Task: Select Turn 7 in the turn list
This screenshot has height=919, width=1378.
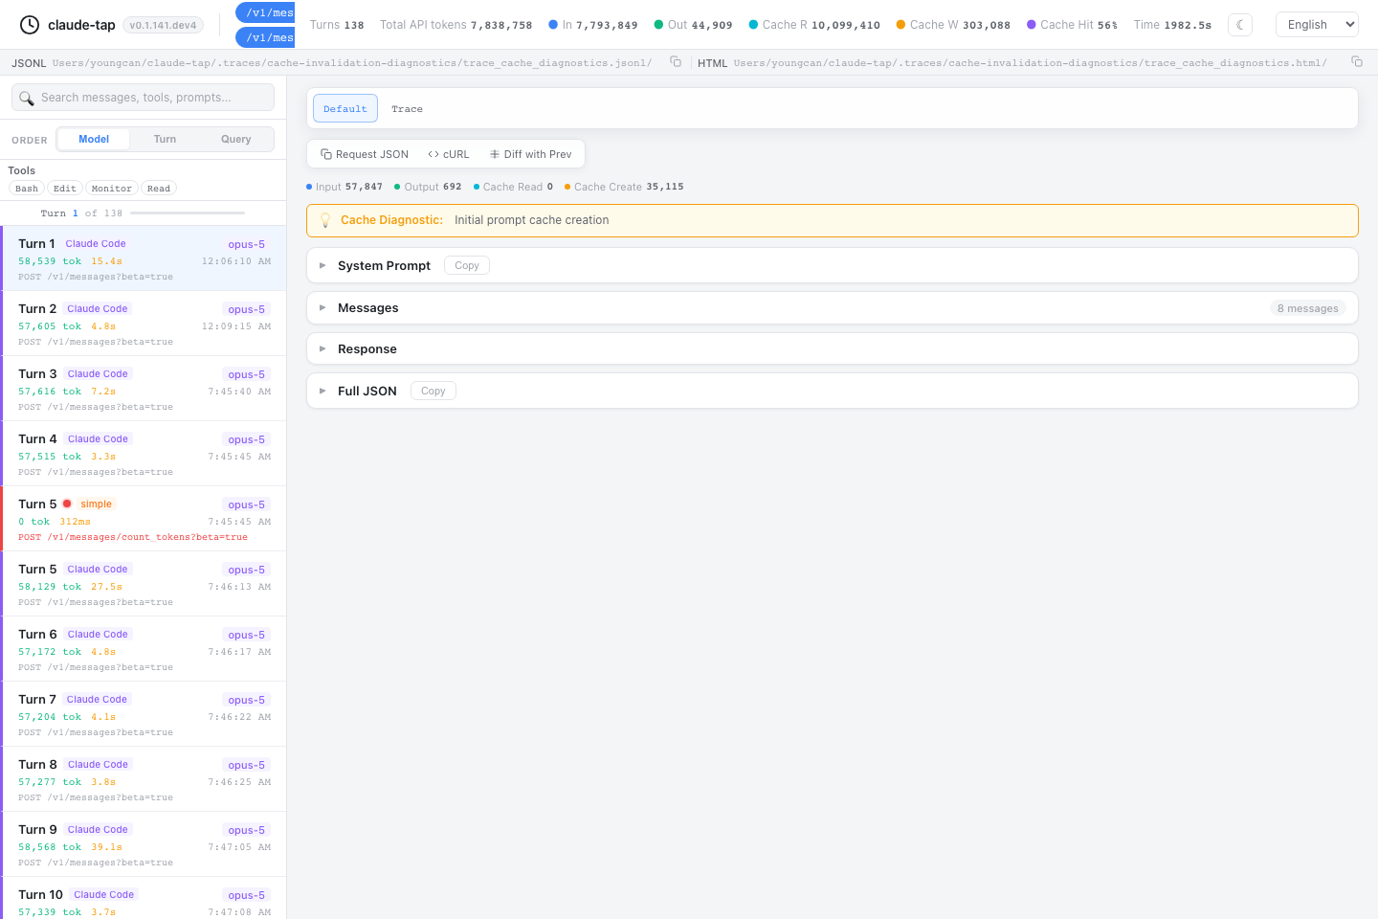Action: pos(144,714)
